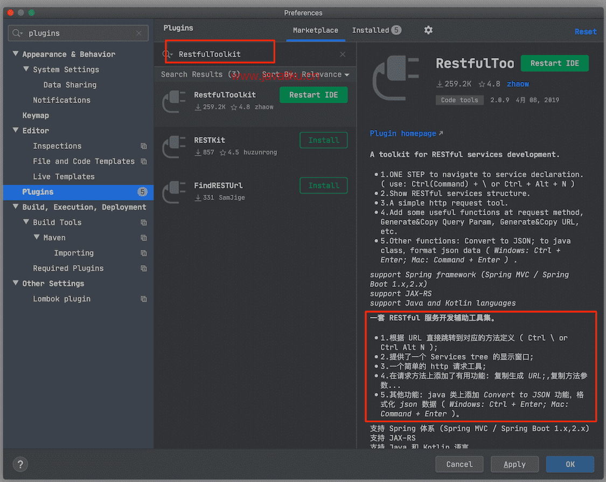Collapse Other Settings section

[16, 283]
